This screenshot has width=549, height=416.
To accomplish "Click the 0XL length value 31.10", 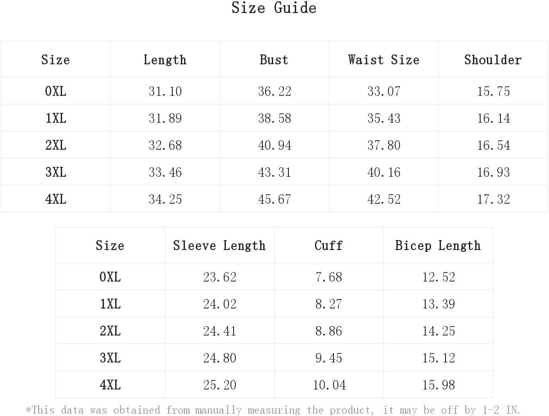I will pos(165,91).
